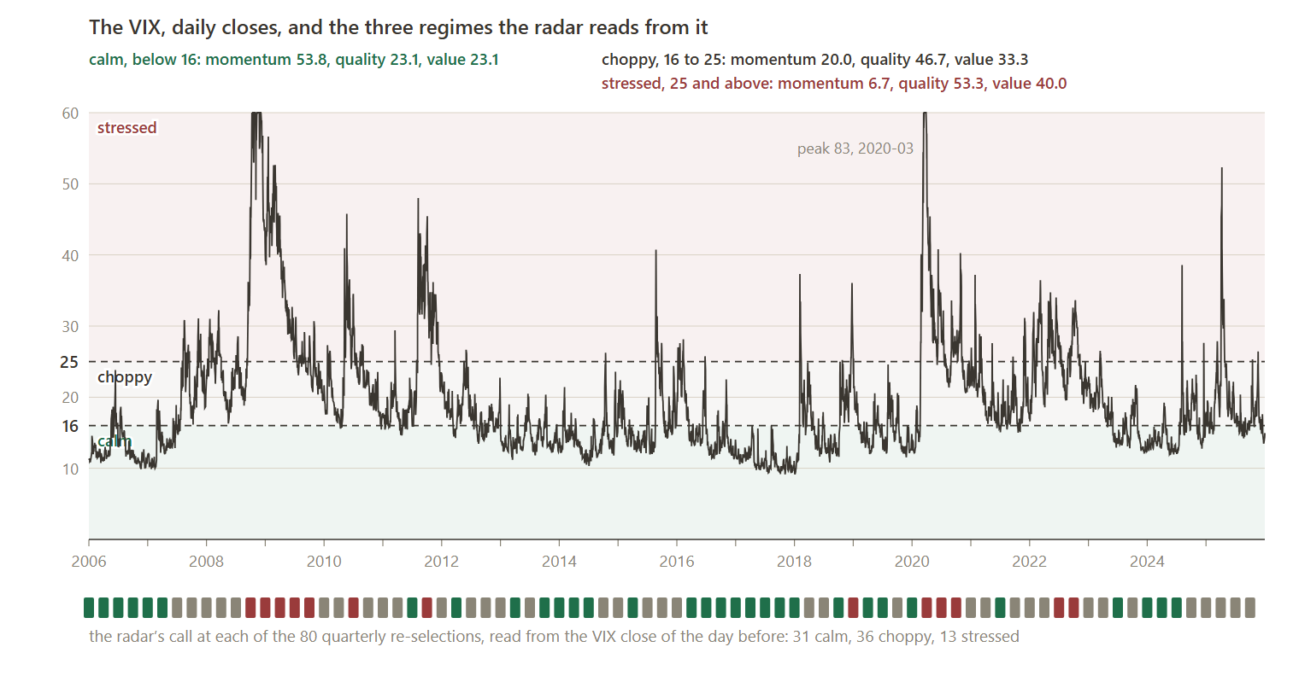Click the bold y-axis threshold label 25
The width and height of the screenshot is (1299, 676).
(69, 362)
